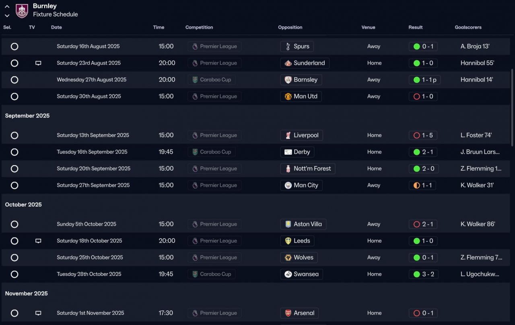Select the Man City fixture row circle
Image resolution: width=515 pixels, height=325 pixels.
[14, 186]
